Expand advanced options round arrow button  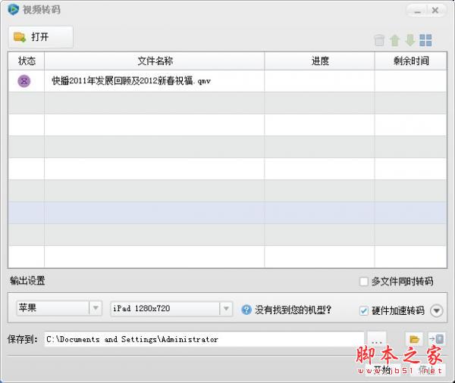pyautogui.click(x=437, y=310)
